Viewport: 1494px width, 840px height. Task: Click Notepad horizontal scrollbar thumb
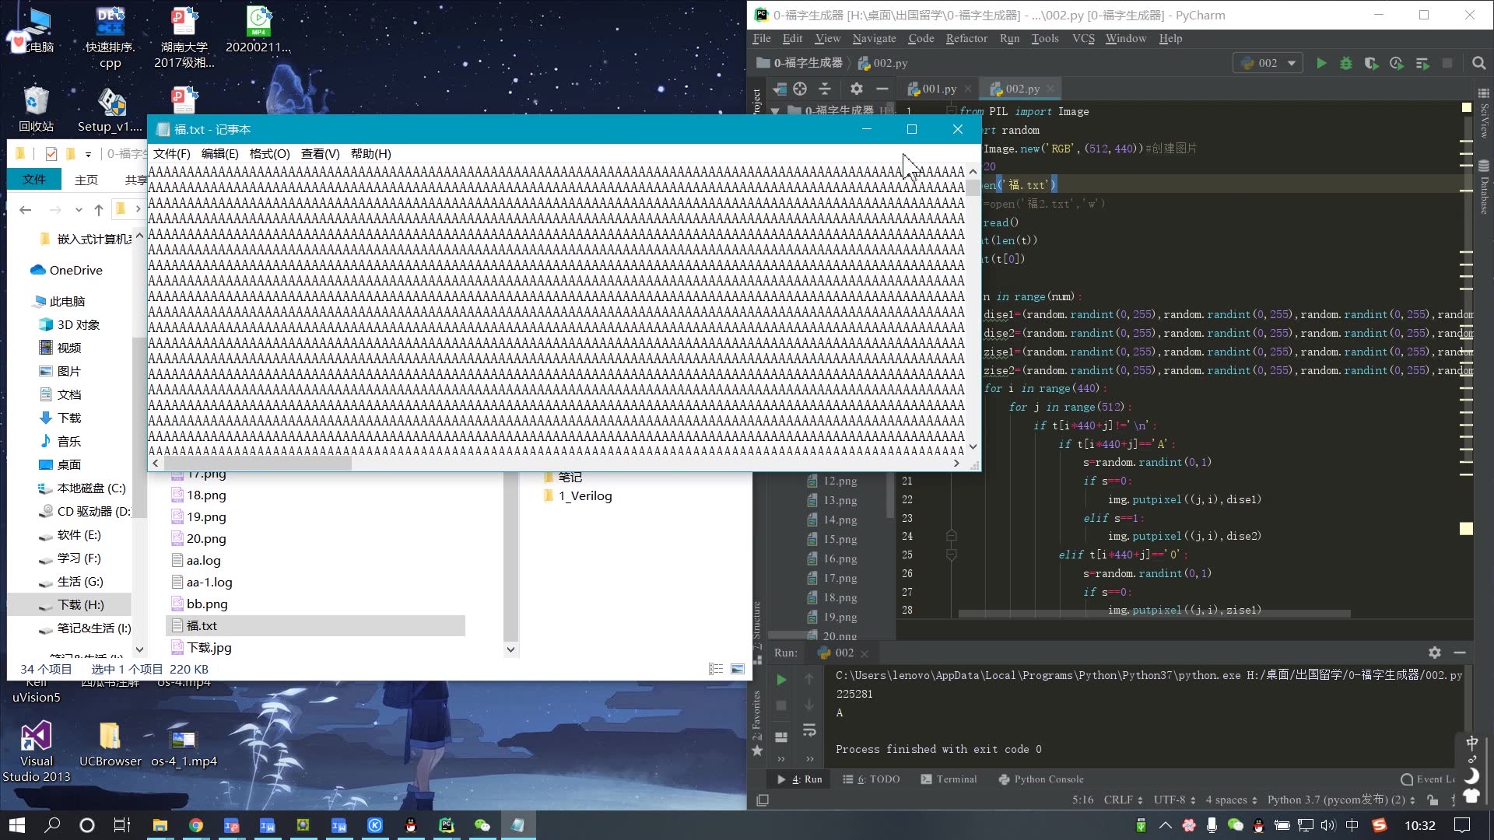tap(257, 464)
